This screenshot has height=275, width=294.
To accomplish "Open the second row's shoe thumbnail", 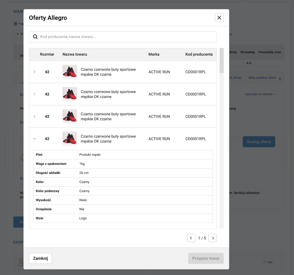I will [x=70, y=94].
